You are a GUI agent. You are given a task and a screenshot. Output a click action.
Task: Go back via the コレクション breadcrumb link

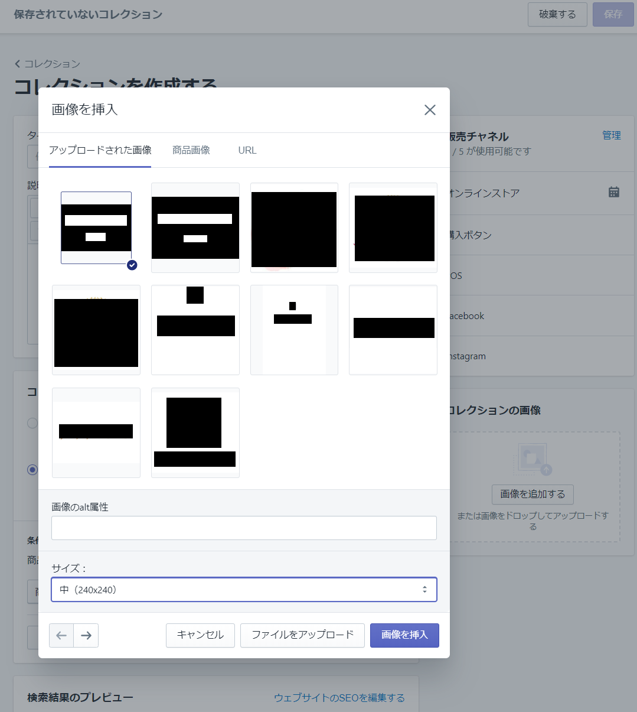click(47, 63)
